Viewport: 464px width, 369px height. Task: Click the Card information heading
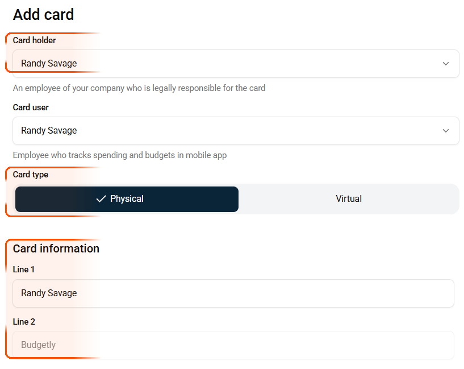[x=56, y=248]
